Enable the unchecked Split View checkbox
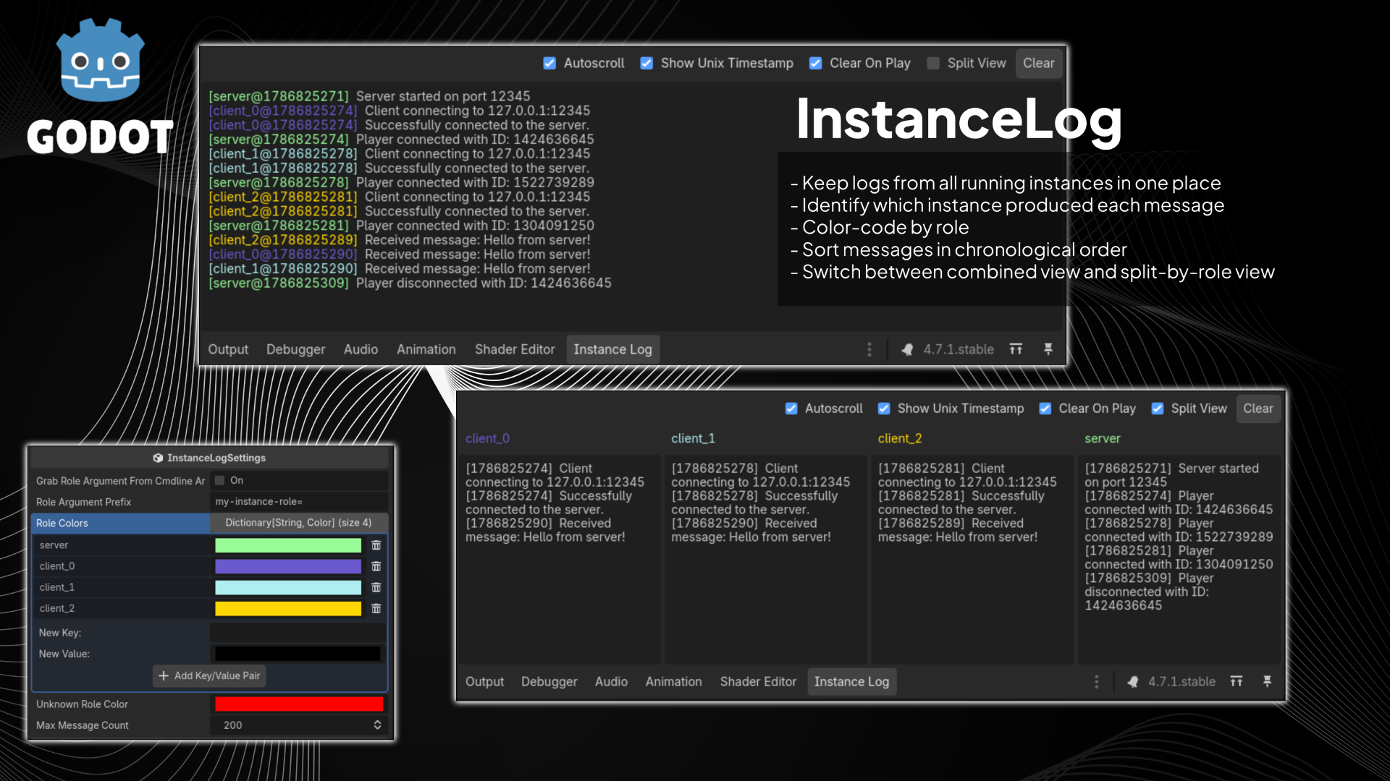This screenshot has width=1390, height=781. (933, 64)
